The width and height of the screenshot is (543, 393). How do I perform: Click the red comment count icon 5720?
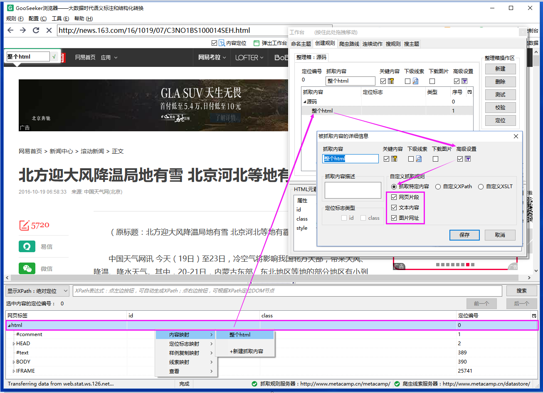24,225
